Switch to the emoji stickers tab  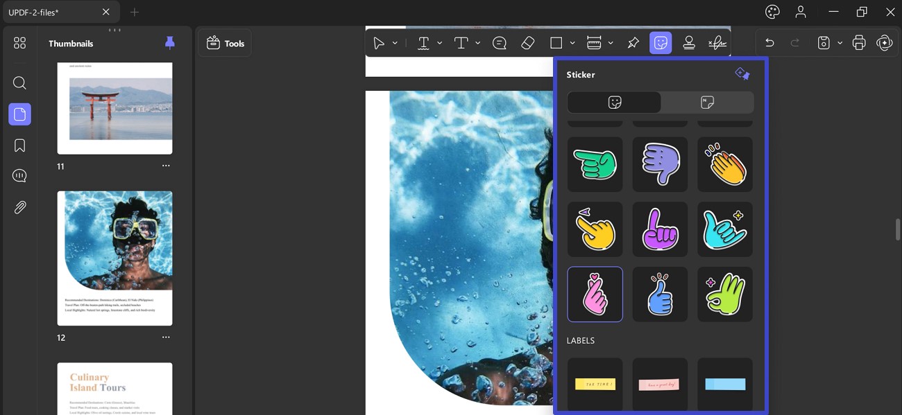614,103
